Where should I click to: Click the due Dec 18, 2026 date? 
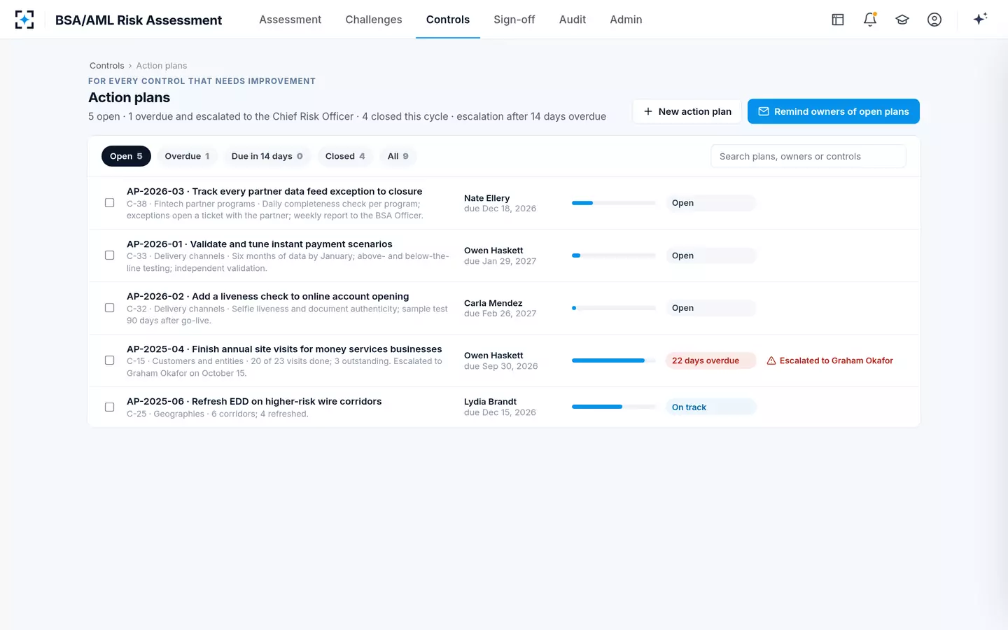click(500, 209)
